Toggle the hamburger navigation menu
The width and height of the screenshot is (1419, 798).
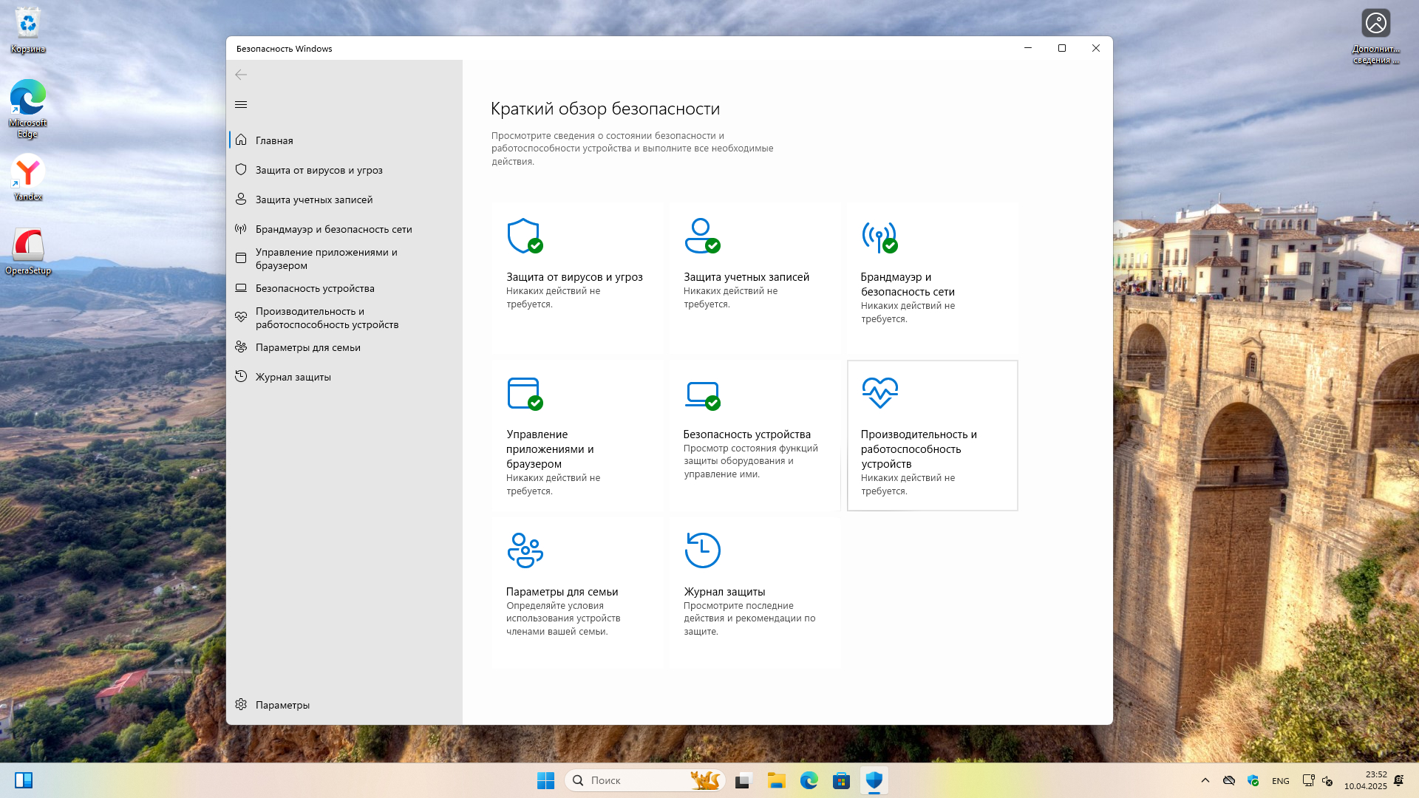tap(241, 104)
